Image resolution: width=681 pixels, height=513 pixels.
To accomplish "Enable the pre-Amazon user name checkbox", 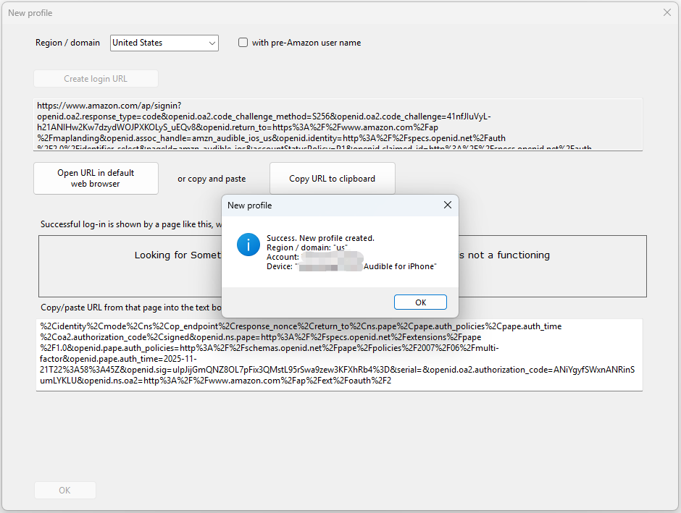I will point(243,43).
